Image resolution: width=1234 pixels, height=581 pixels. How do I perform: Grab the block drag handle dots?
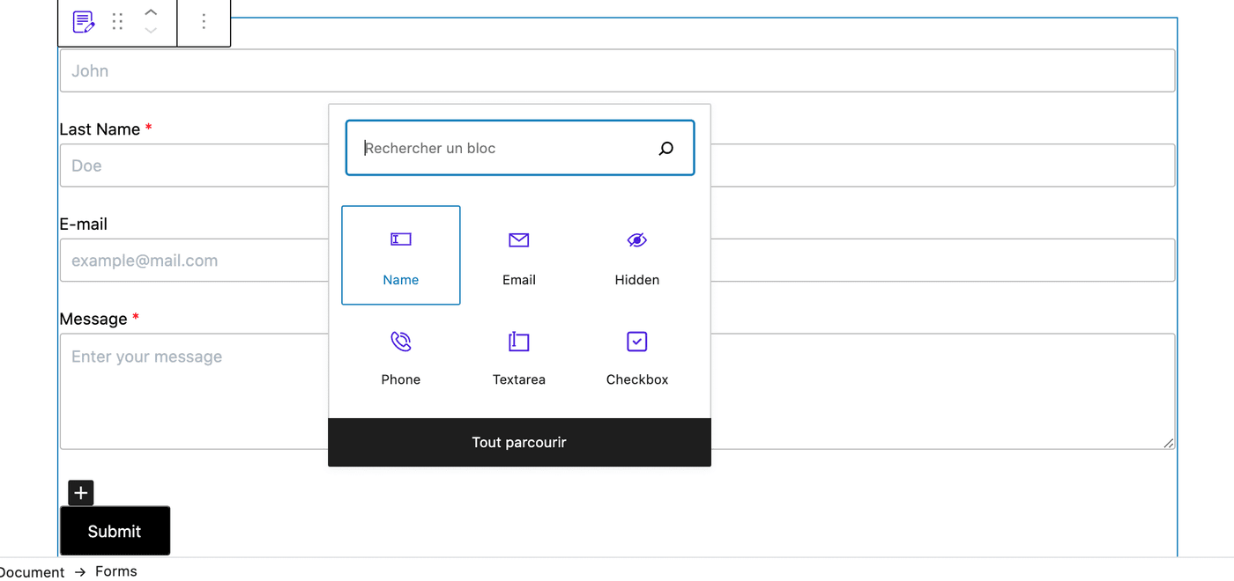click(x=117, y=22)
